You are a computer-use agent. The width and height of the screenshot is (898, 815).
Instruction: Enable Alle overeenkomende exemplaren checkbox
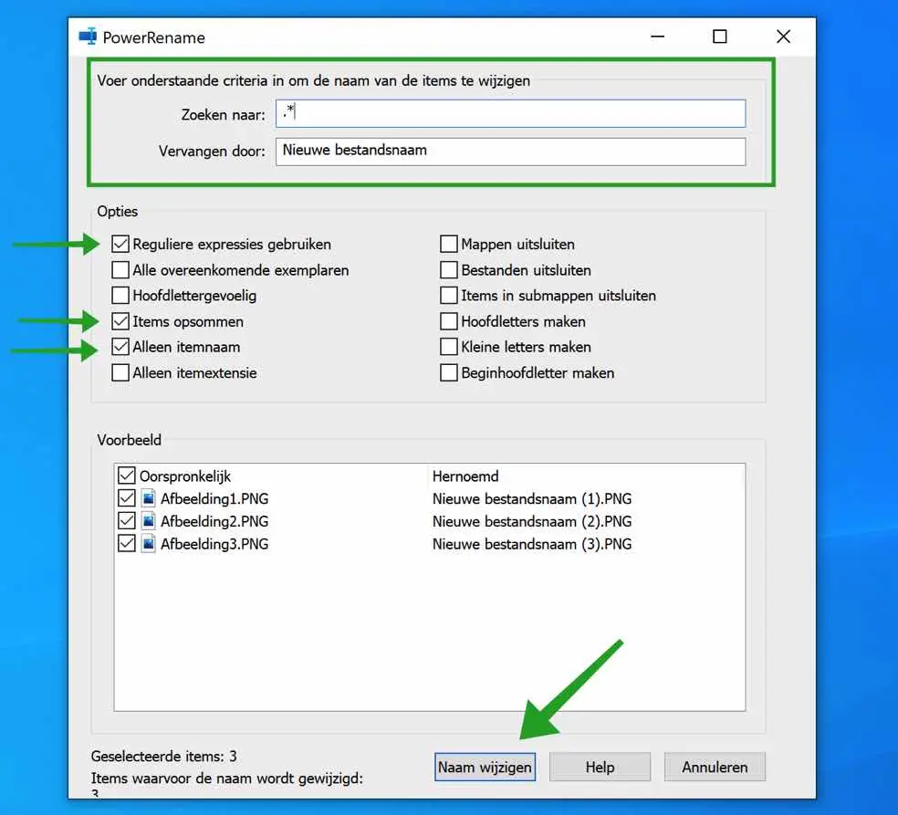120,270
